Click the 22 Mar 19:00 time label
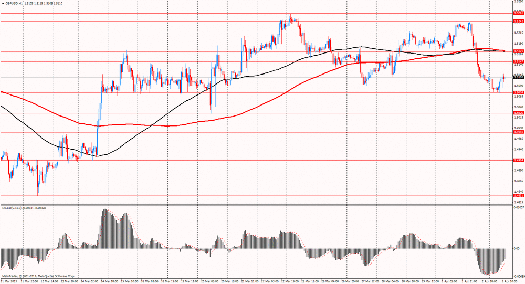Image resolution: width=525 pixels, height=284 pixels. (290, 282)
